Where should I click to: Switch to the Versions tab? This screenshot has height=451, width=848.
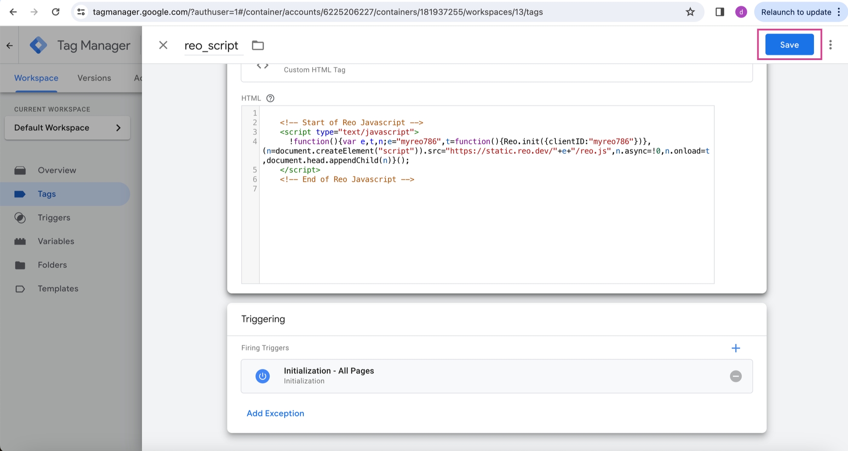click(94, 78)
